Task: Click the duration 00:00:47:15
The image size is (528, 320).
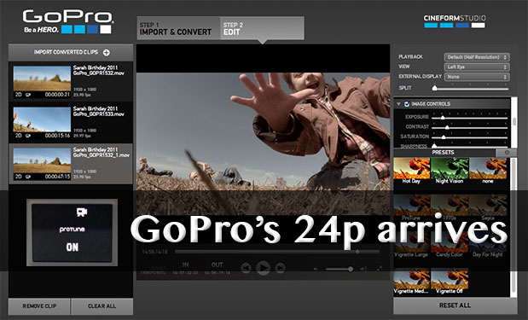Action: click(x=58, y=177)
